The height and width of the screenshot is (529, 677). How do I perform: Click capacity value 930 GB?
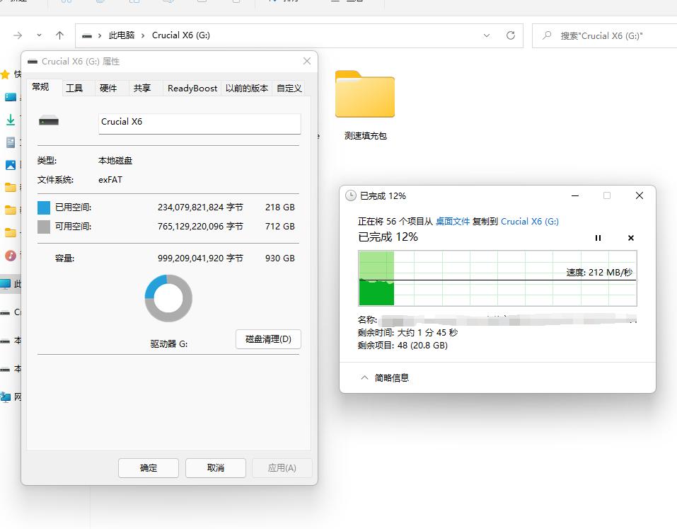click(279, 258)
